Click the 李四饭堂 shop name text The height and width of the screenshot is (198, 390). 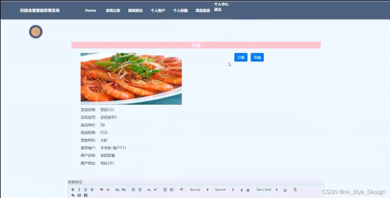[x=108, y=156]
